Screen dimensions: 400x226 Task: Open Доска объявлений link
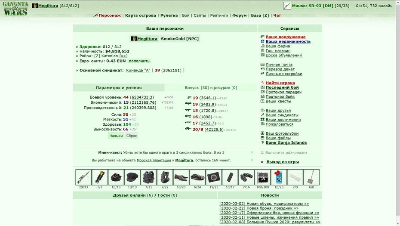(284, 55)
